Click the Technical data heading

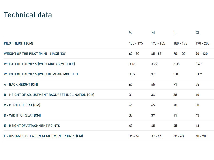click(x=28, y=15)
